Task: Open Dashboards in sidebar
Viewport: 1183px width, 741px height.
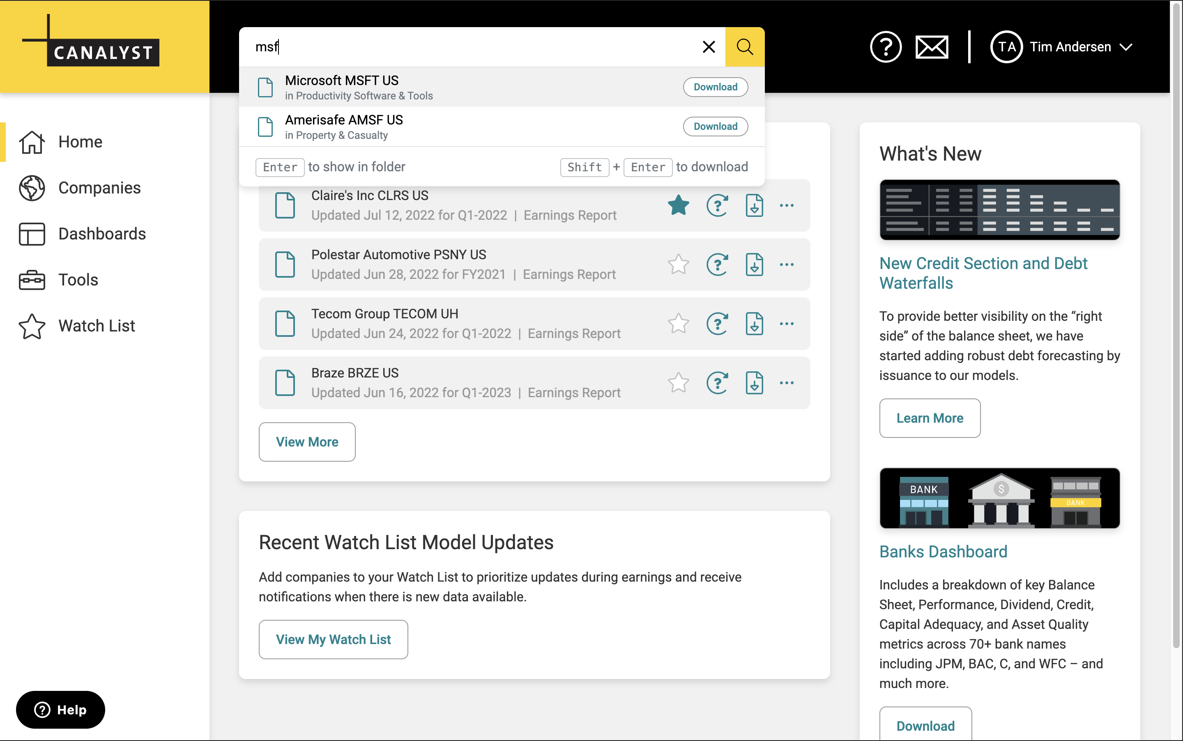Action: [x=101, y=234]
